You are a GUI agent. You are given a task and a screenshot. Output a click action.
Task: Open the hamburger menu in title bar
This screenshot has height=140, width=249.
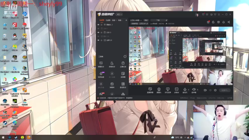[219, 14]
